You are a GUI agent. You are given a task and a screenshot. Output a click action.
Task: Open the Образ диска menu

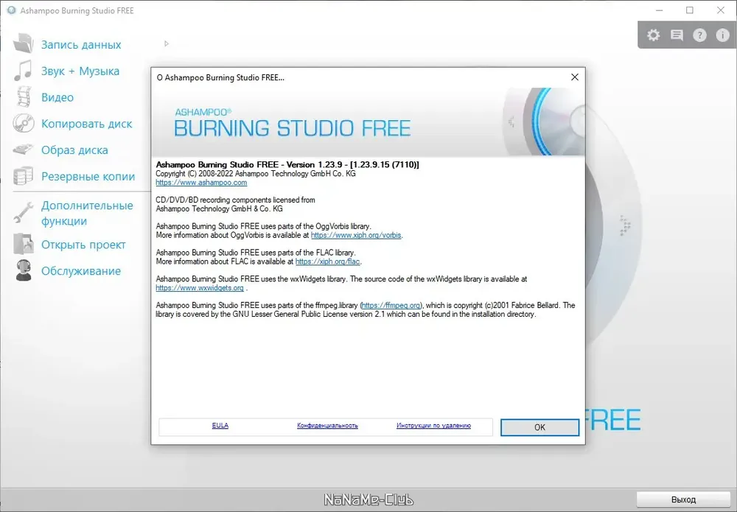[x=74, y=150]
